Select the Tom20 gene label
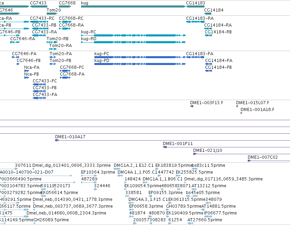 54,10
